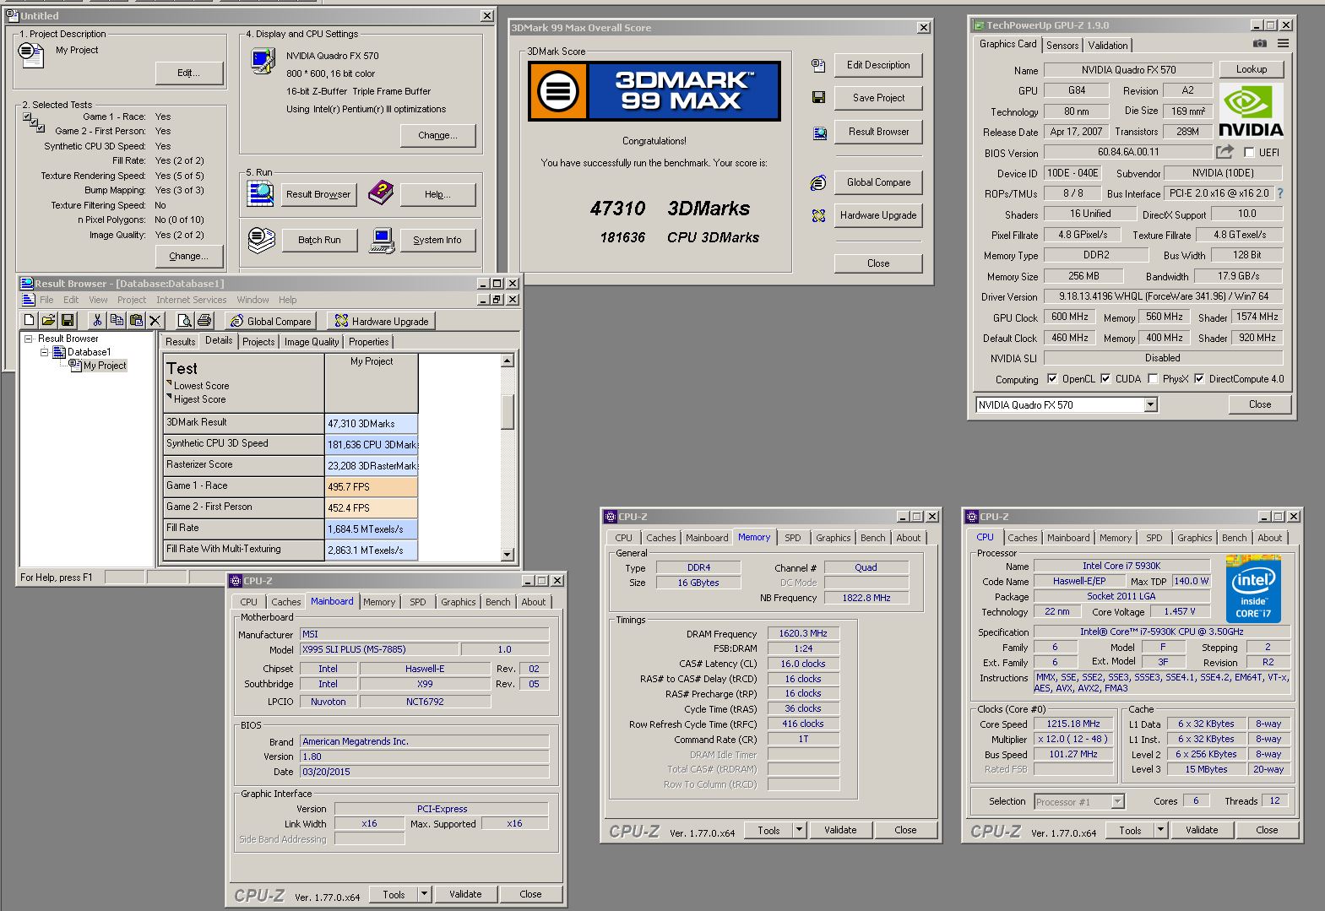This screenshot has width=1325, height=911.
Task: Click the Cut scissors icon in Result Browser
Action: pyautogui.click(x=97, y=320)
